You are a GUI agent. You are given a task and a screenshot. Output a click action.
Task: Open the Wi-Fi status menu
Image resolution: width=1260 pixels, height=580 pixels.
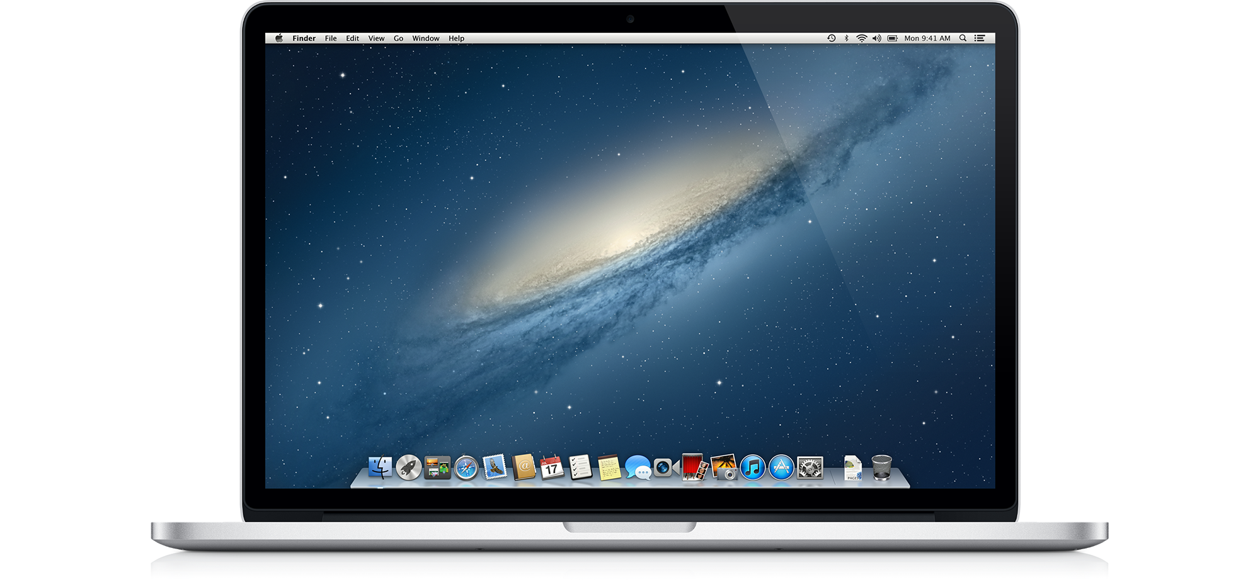[861, 38]
